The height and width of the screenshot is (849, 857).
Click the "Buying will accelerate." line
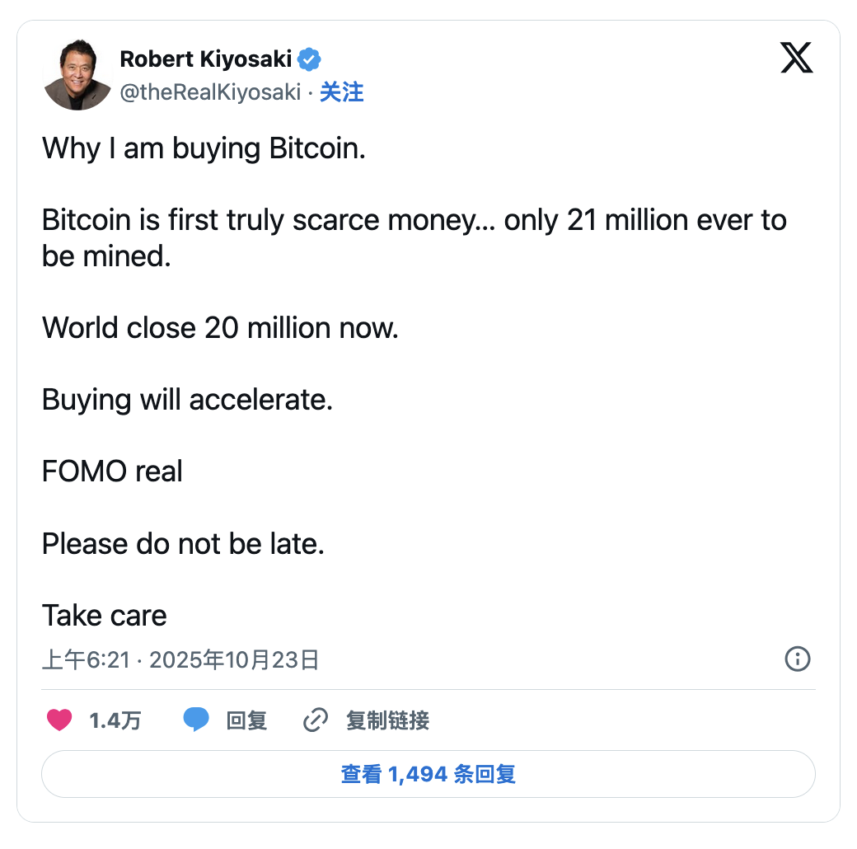pos(187,400)
